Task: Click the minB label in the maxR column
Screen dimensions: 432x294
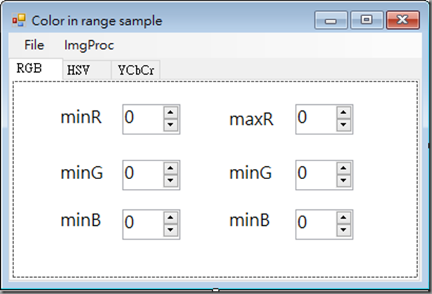Action: [249, 220]
